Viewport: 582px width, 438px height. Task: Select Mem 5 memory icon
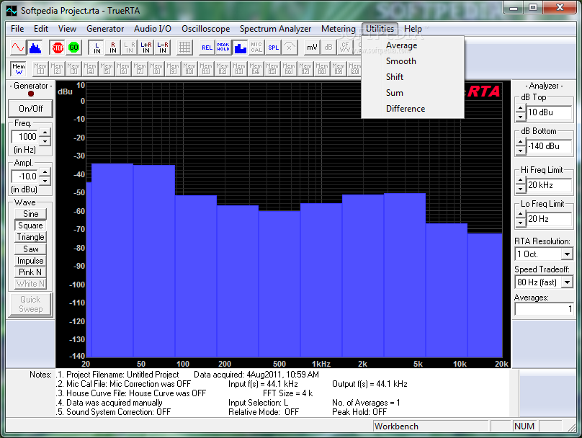point(107,68)
